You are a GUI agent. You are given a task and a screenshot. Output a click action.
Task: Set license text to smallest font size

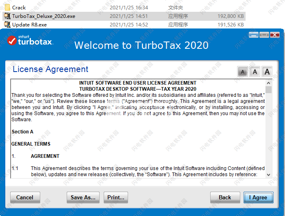243,72
